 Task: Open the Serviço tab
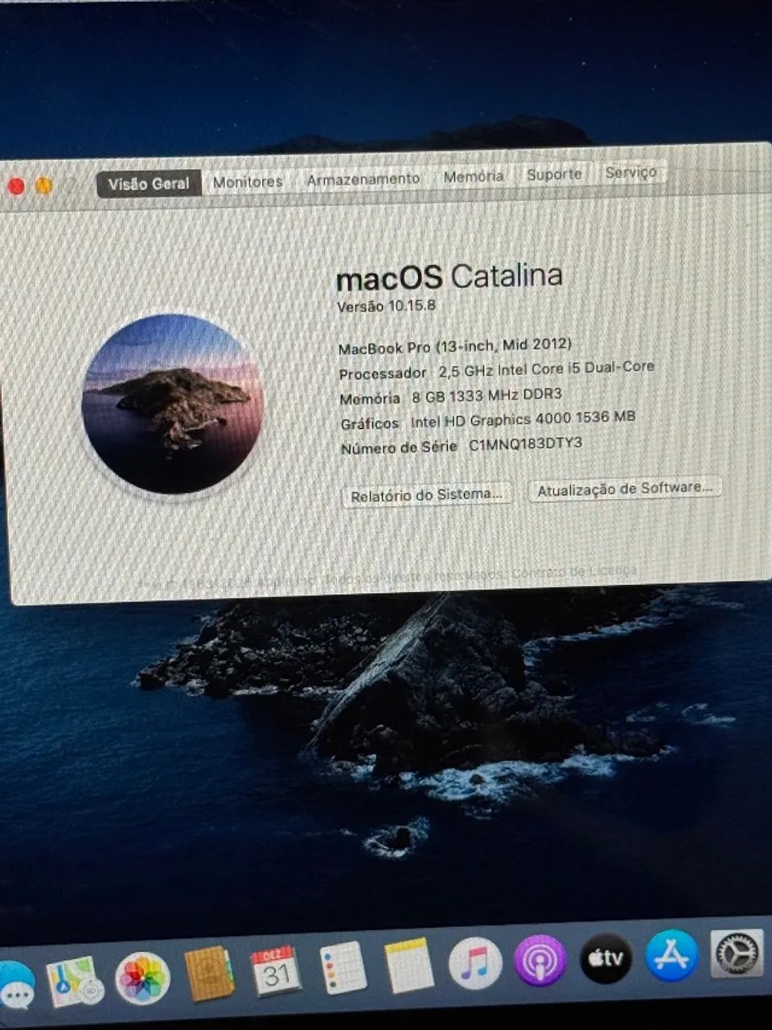point(630,172)
